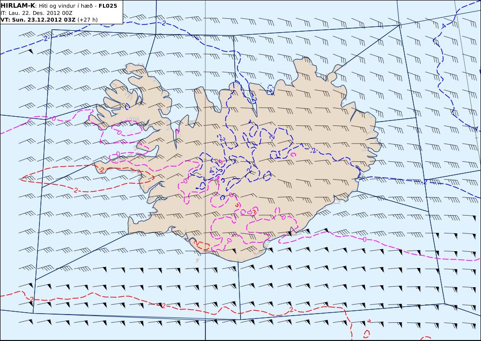
Task: Click the 'VT: Sun. 23.12.2012 03Z' valid time
Action: [38, 20]
